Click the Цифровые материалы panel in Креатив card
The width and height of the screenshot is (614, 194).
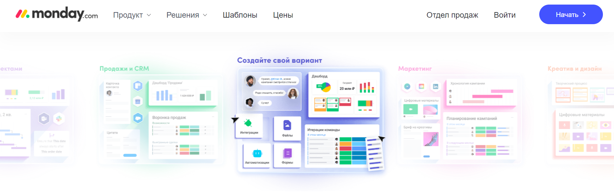click(x=584, y=134)
